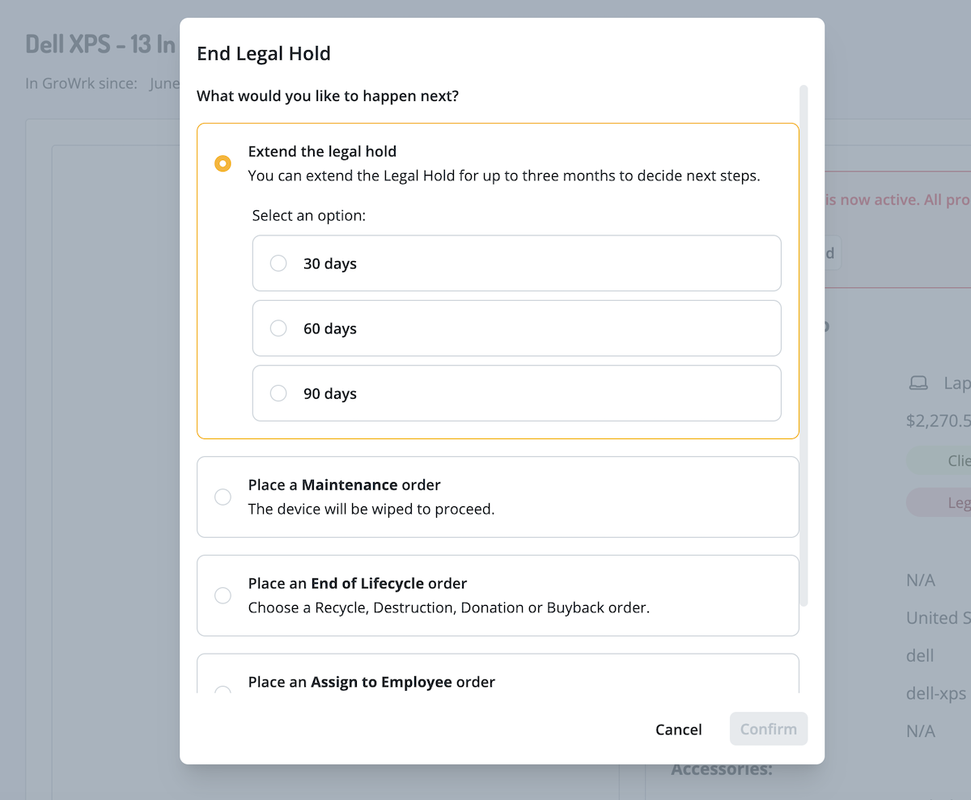
Task: Select the Assign to Employee order radio
Action: 223,689
